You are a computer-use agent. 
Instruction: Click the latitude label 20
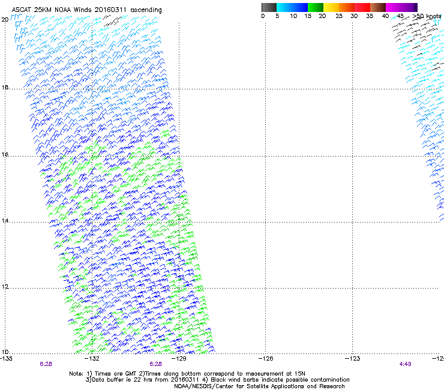5,20
